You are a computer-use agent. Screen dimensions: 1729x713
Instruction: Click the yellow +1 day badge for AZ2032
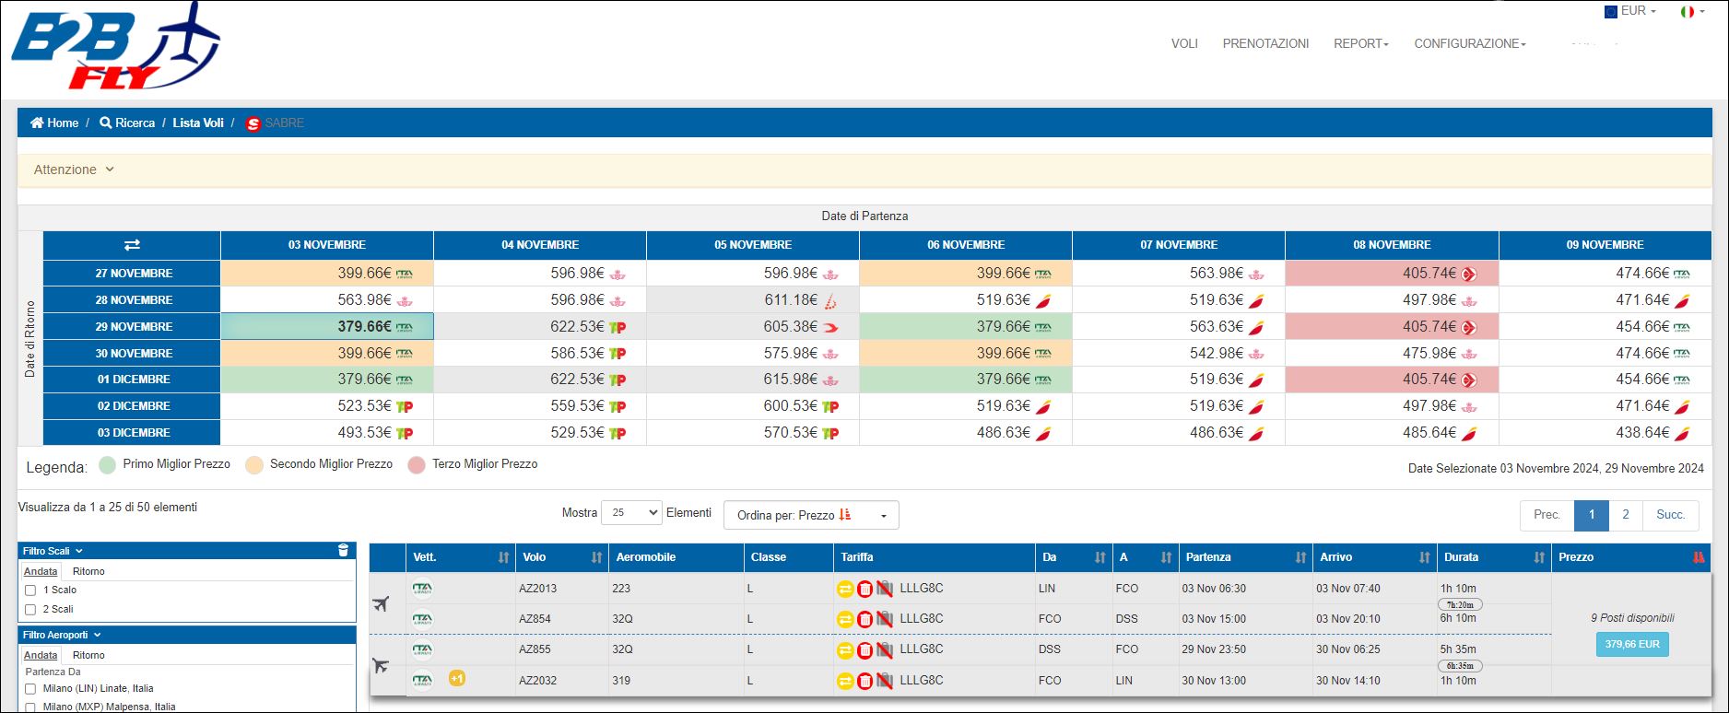[456, 679]
